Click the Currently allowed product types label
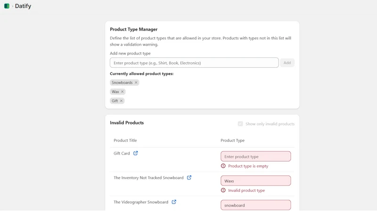 pyautogui.click(x=142, y=73)
